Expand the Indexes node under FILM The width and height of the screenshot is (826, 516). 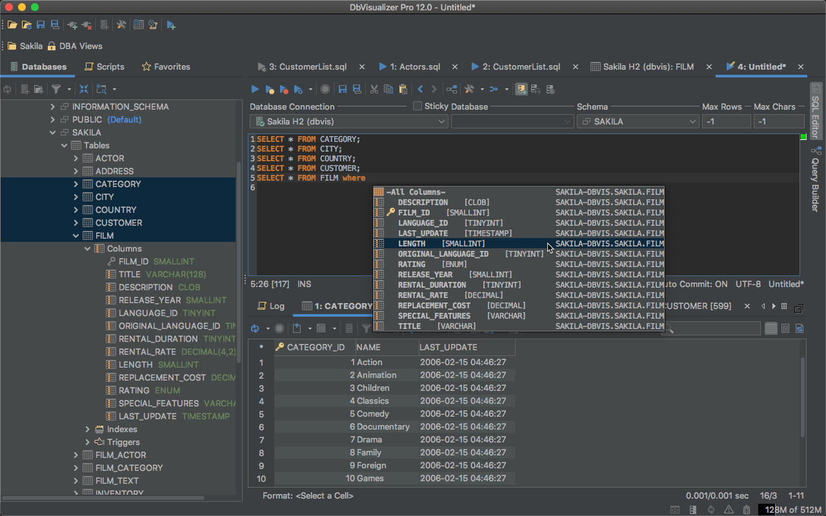(88, 429)
